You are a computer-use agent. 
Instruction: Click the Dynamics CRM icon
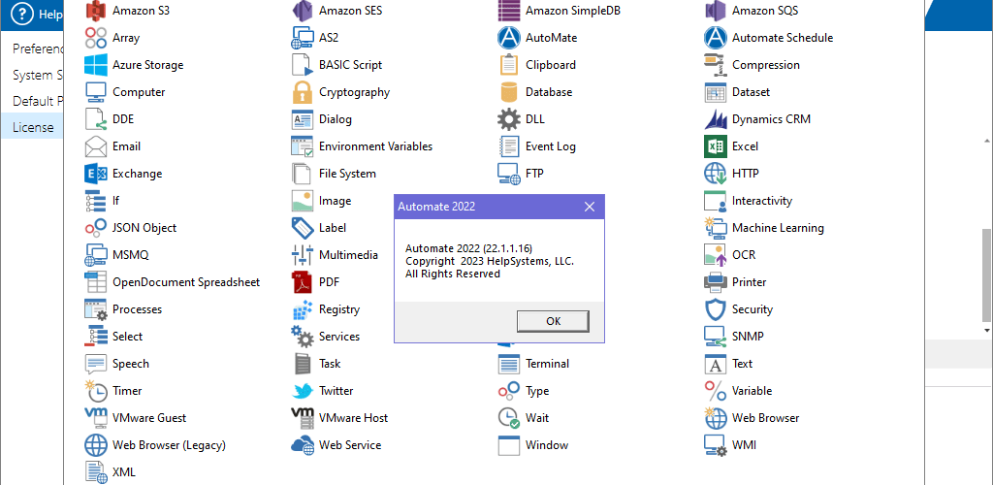[715, 119]
